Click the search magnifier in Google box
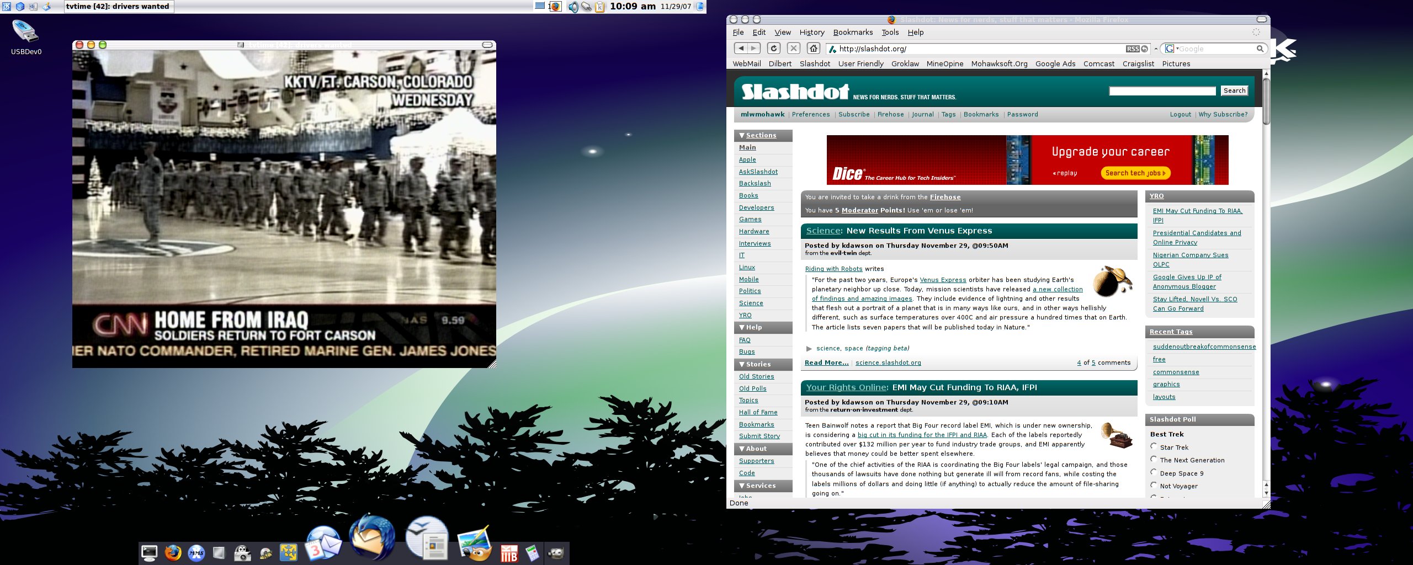1413x565 pixels. [x=1260, y=49]
